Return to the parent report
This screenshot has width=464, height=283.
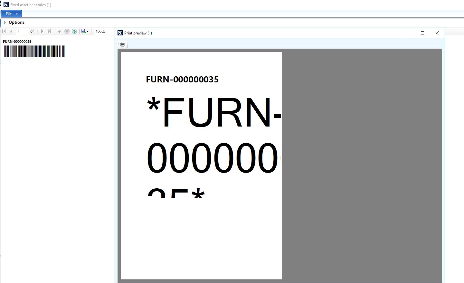click(59, 31)
